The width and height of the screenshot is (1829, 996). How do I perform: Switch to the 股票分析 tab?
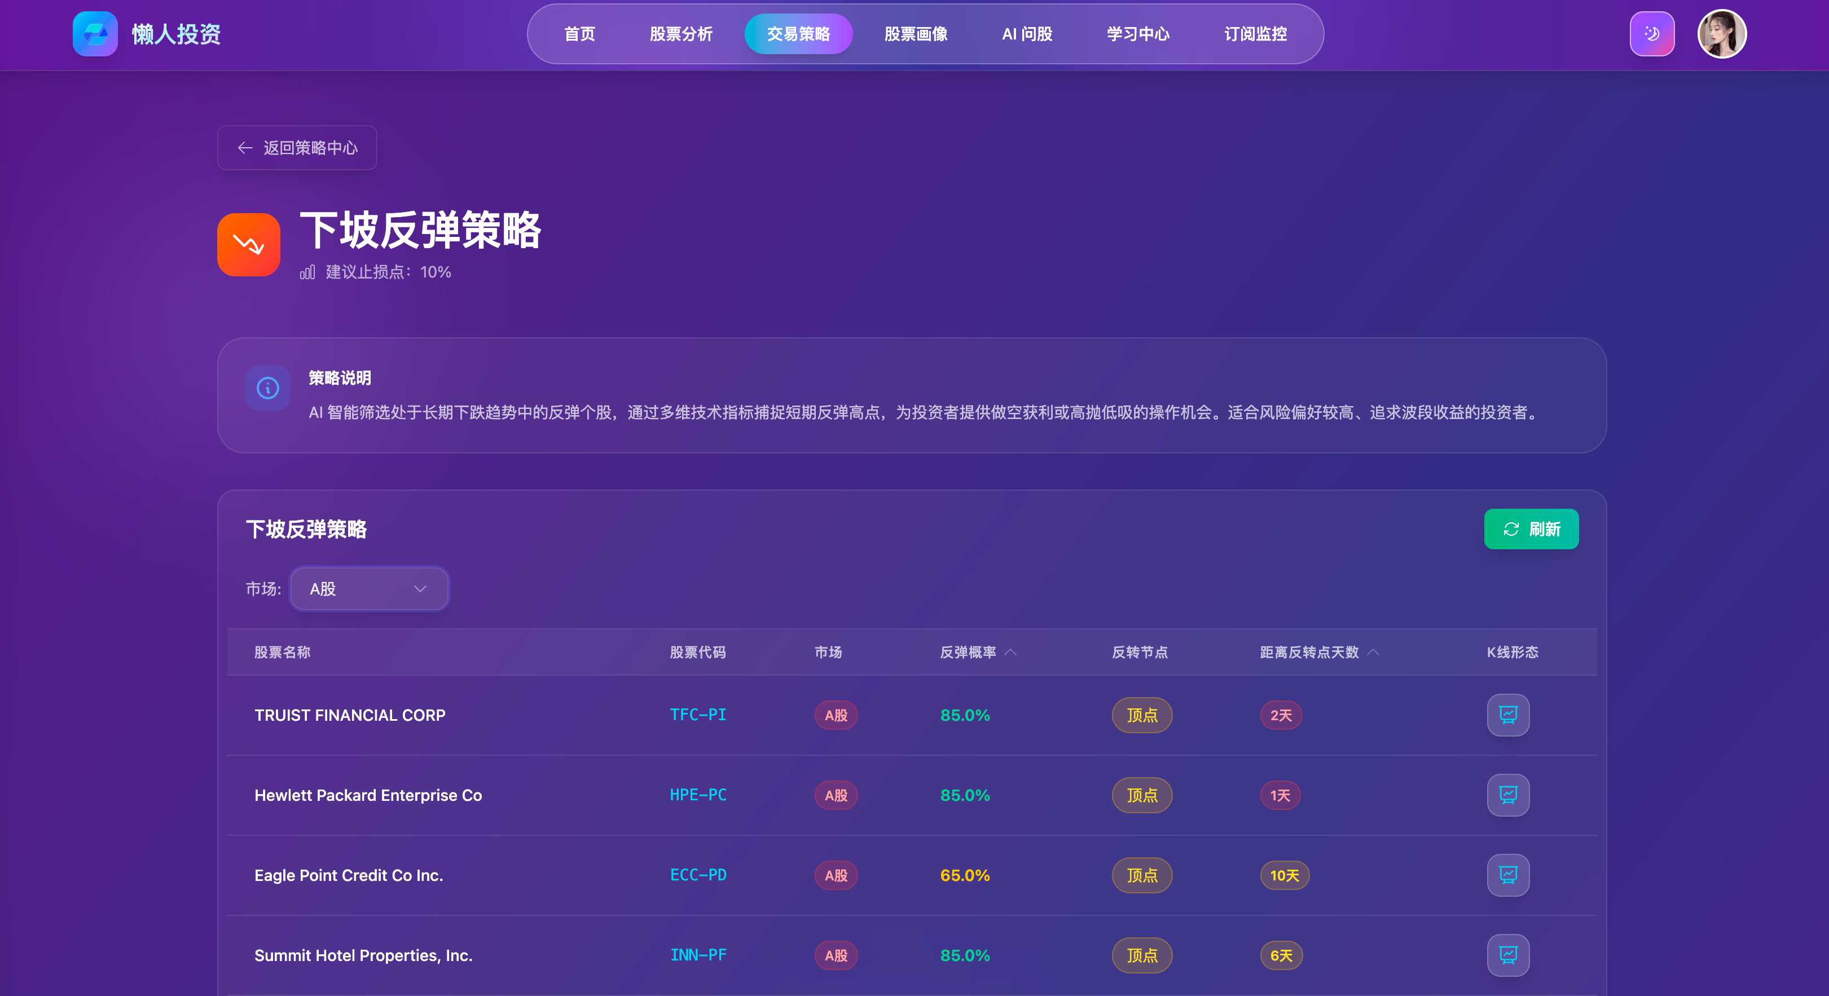click(x=680, y=33)
